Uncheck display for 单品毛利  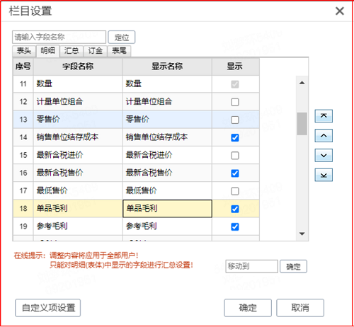pyautogui.click(x=235, y=209)
